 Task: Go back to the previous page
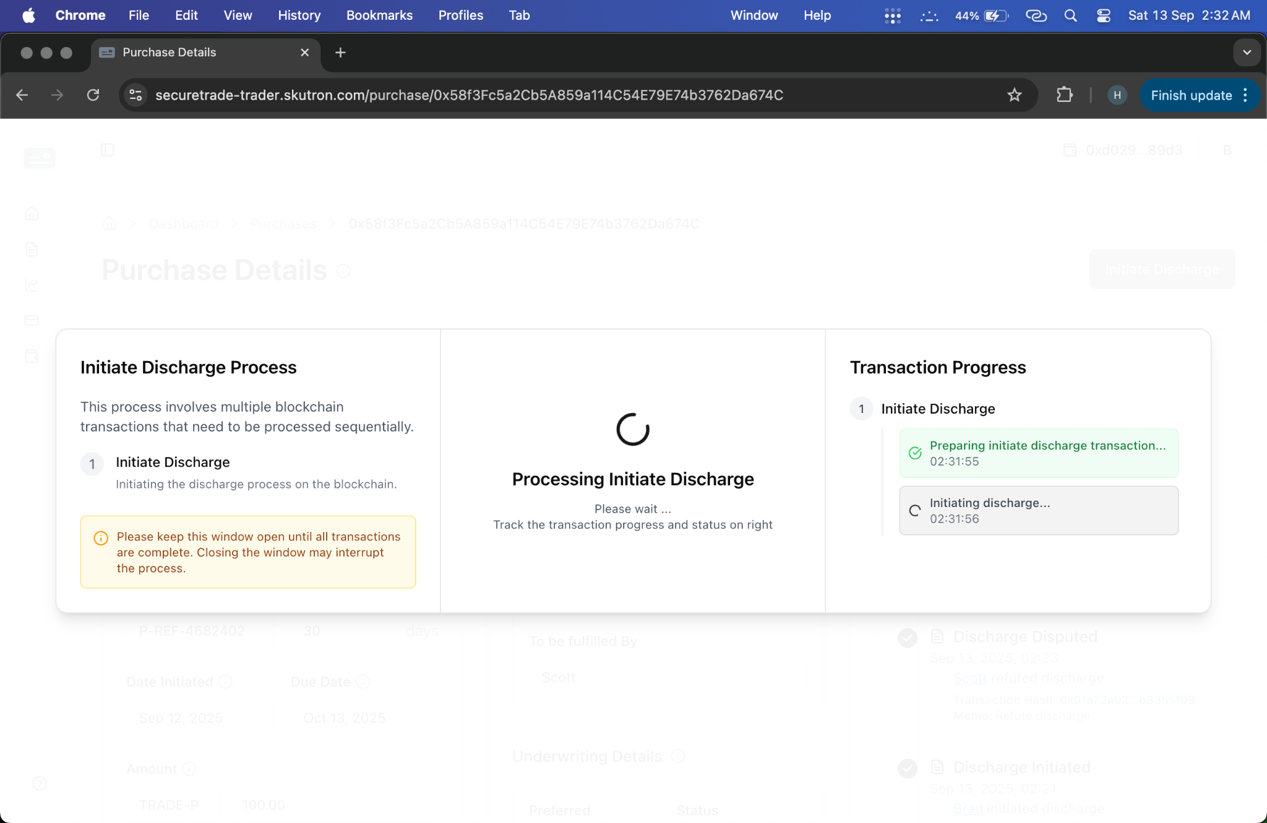coord(22,95)
